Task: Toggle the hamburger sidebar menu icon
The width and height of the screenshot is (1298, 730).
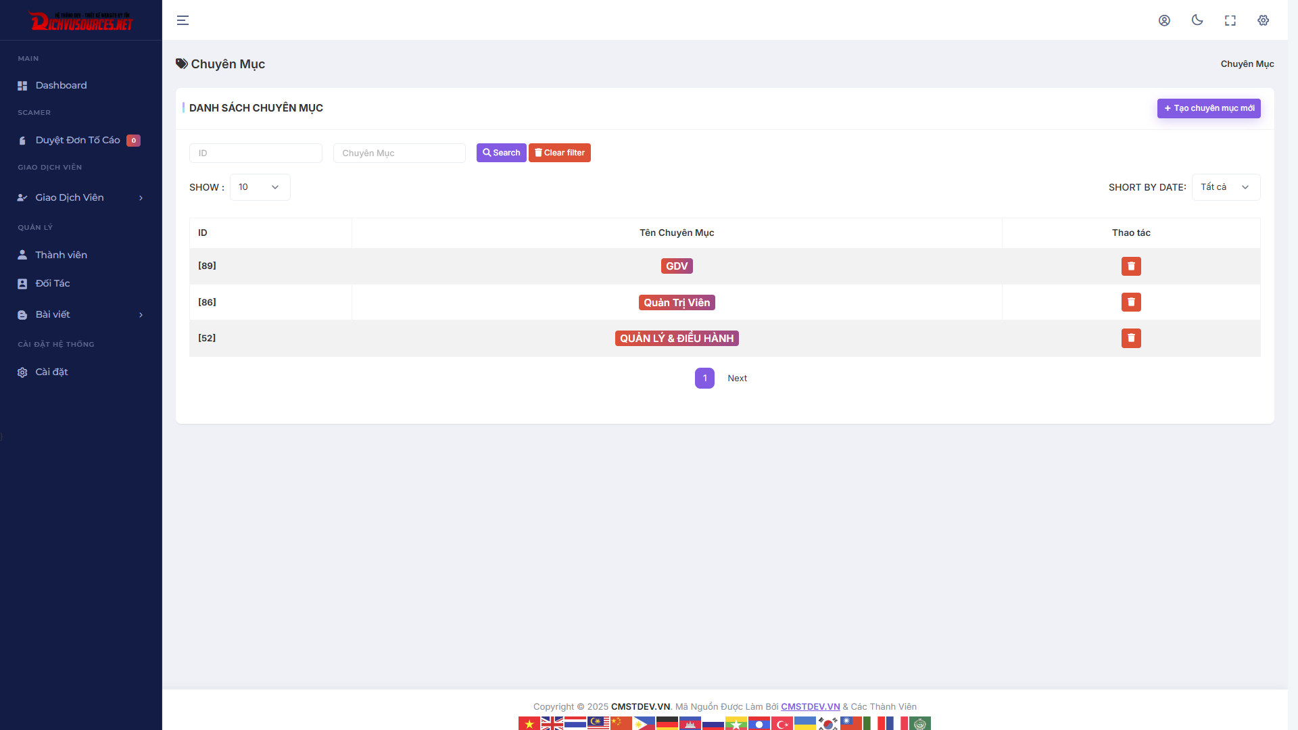Action: tap(183, 20)
